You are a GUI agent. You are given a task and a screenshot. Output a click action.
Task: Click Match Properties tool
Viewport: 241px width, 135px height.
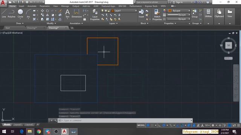(x=157, y=15)
